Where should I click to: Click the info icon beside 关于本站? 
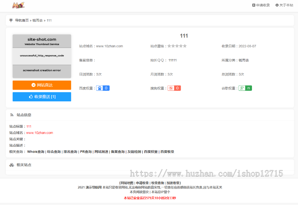[x=277, y=5]
